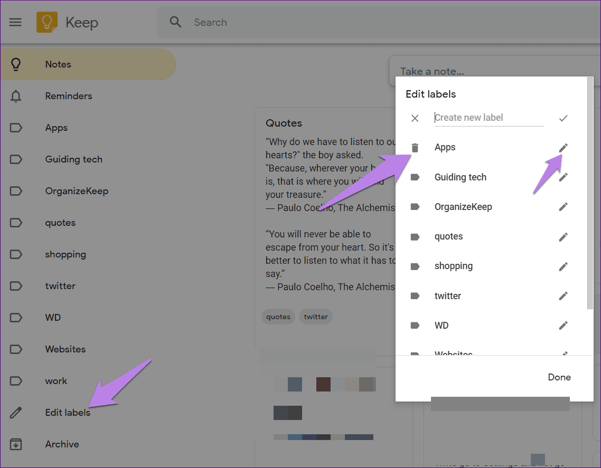Viewport: 601px width, 468px height.
Task: Click the pencil icon beside OrganizeKeep
Action: [x=563, y=206]
